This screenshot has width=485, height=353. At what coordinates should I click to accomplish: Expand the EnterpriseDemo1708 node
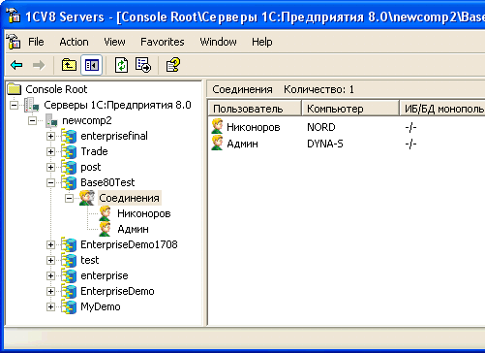tap(50, 244)
